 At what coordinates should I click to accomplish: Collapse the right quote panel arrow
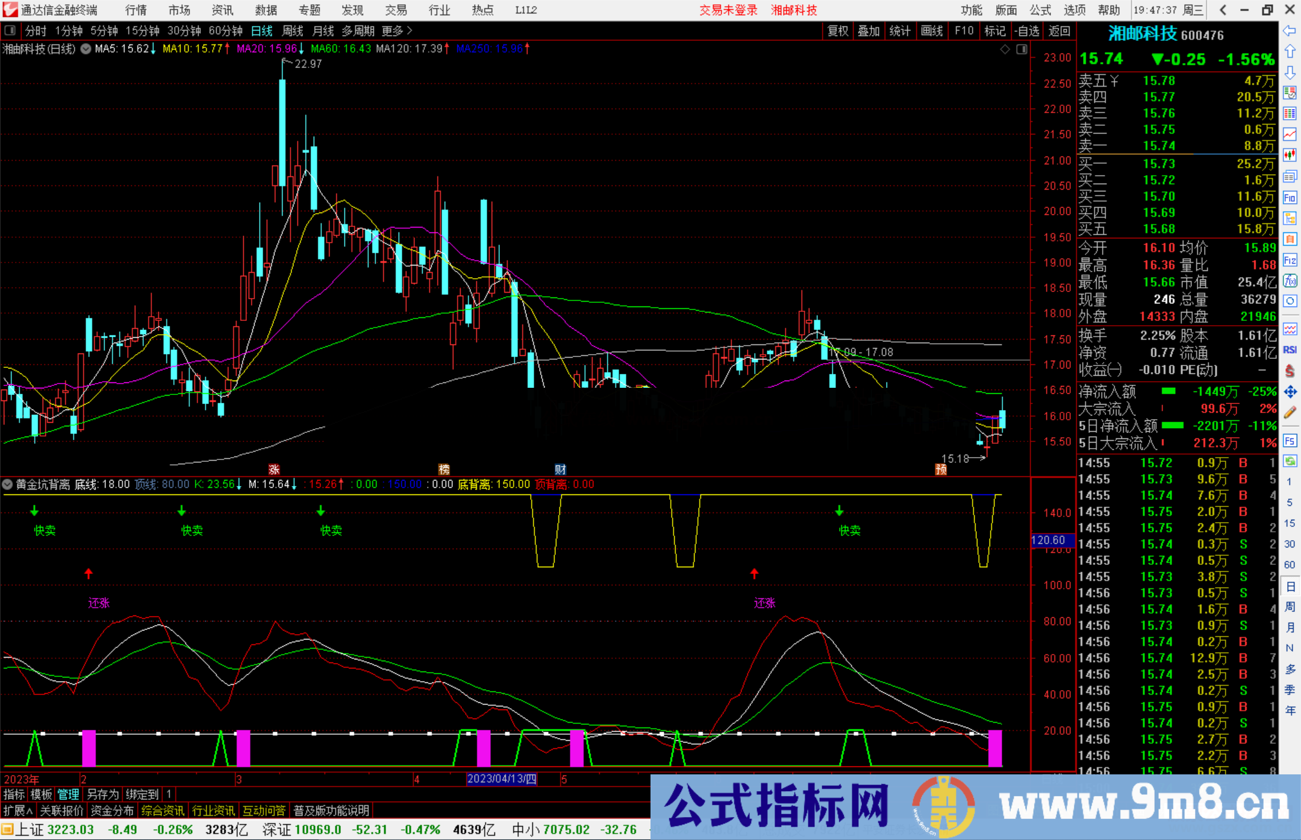[1221, 10]
